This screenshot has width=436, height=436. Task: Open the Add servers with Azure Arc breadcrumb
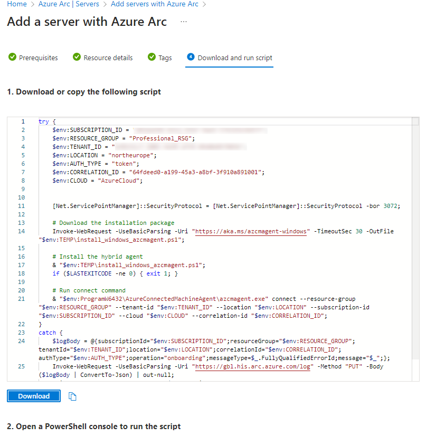coord(154,4)
